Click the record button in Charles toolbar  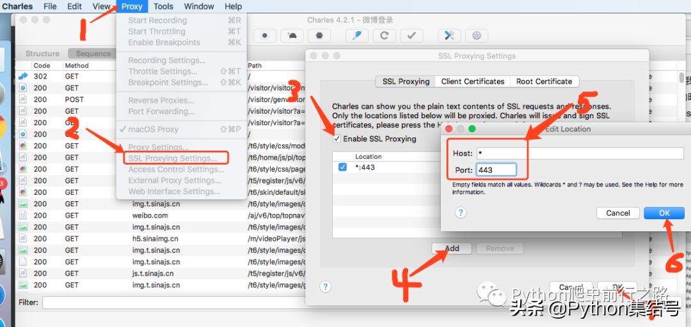[265, 36]
